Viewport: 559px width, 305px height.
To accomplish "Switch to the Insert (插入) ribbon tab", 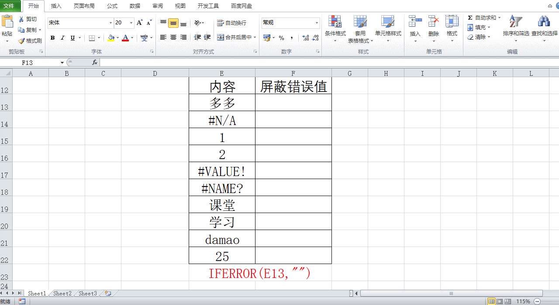I will [x=56, y=6].
